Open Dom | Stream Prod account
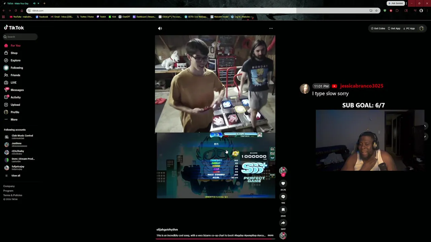The width and height of the screenshot is (431, 242). click(x=20, y=160)
